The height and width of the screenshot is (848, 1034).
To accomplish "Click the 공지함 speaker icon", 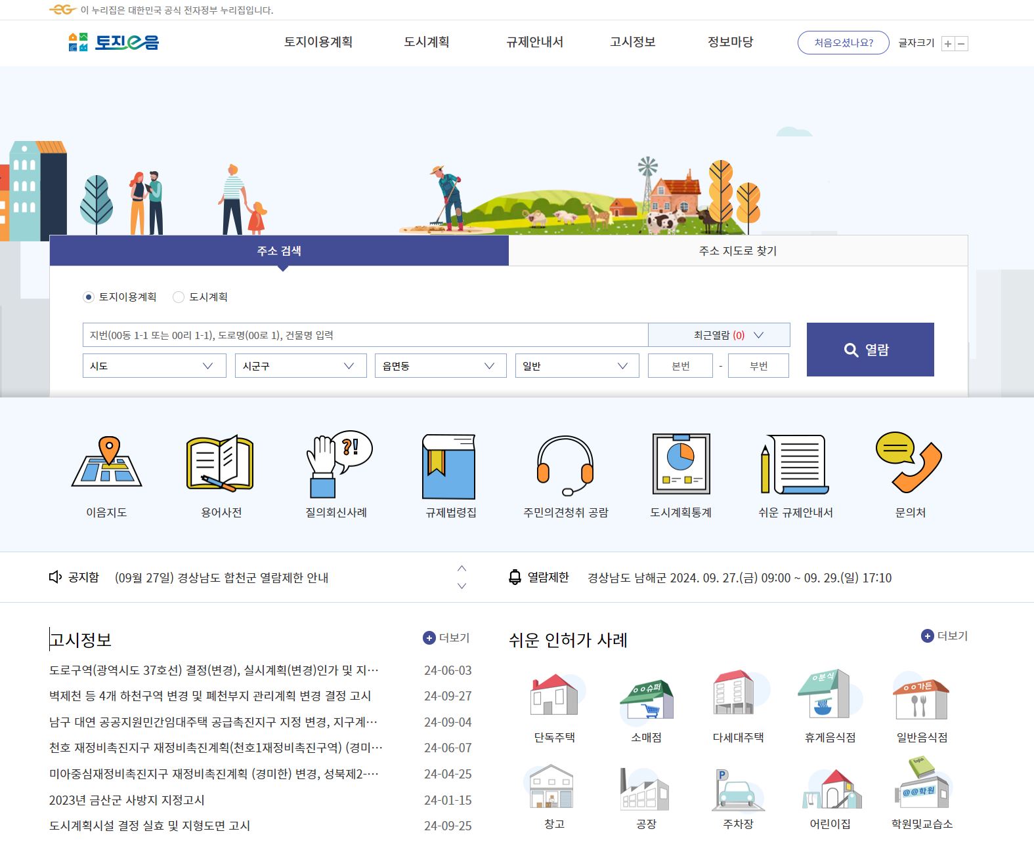I will pos(56,577).
